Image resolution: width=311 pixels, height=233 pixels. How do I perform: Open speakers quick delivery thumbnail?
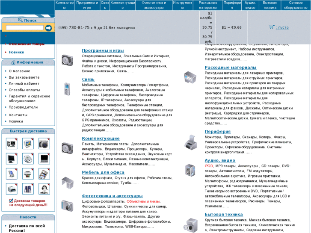pos(28,189)
